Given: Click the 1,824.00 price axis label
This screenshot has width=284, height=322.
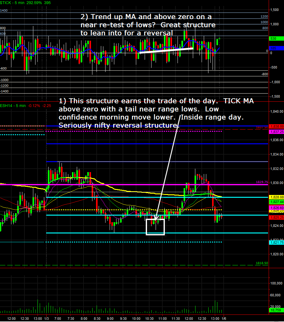Looking at the screenshot, I should 277,226.
